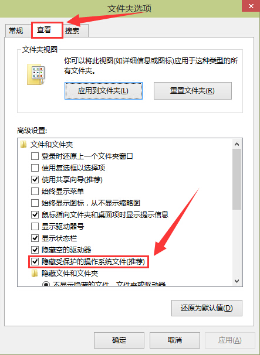Click the advanced settings scrollbar thumb

click(x=237, y=179)
